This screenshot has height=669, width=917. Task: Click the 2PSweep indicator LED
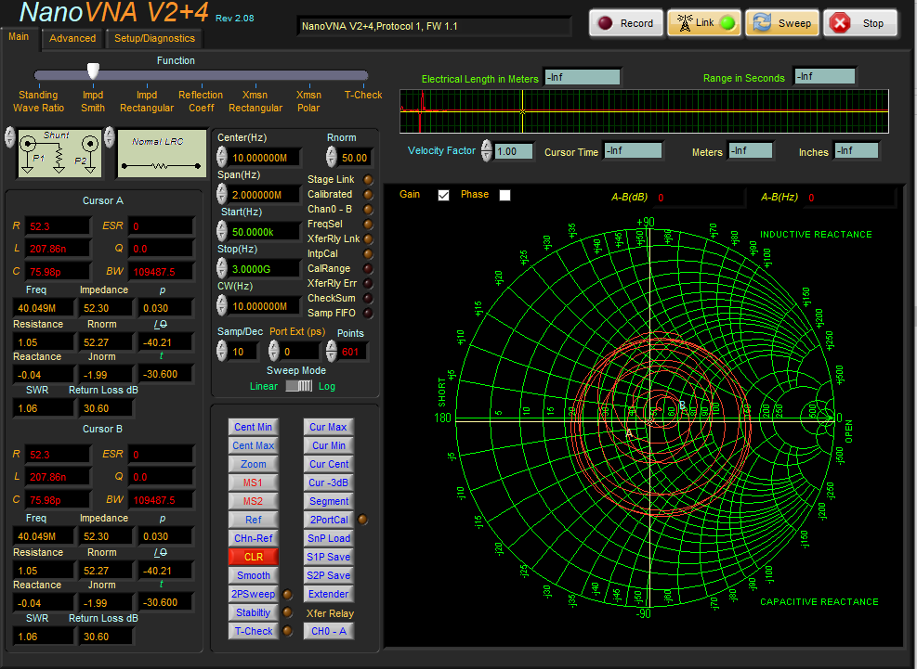point(287,594)
